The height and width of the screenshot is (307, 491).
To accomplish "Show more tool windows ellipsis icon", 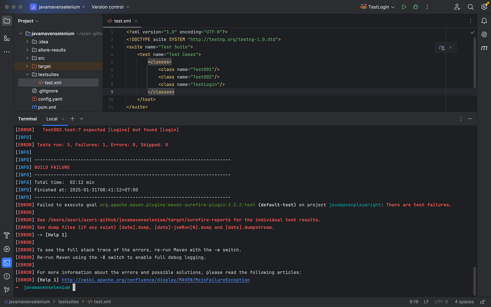I will [7, 52].
